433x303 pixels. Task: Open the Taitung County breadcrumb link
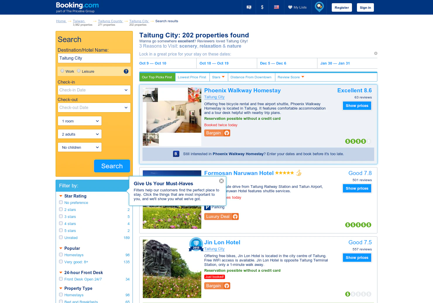(110, 21)
